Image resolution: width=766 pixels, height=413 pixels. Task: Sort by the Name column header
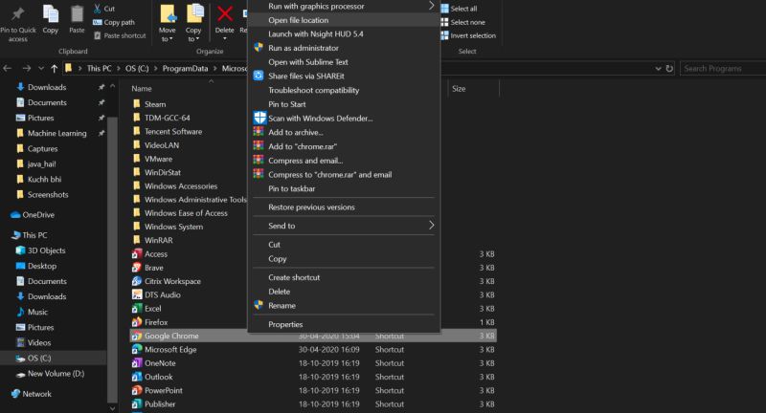pos(141,88)
